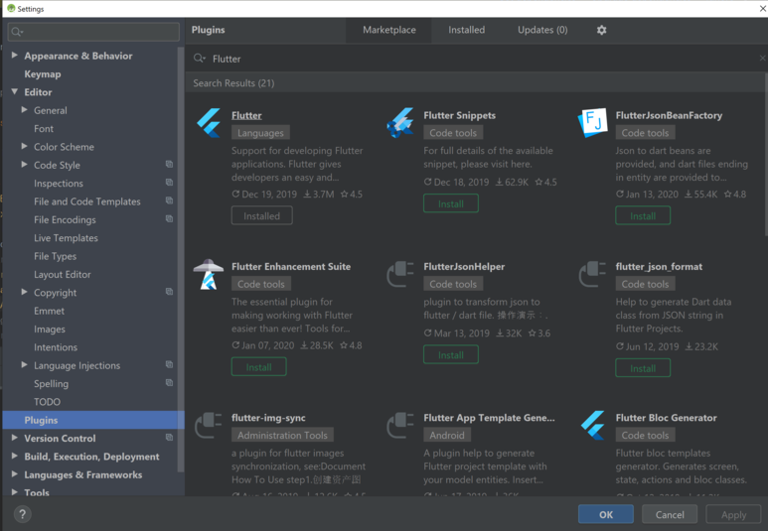Click the Administration Tools tag
The image size is (768, 531).
(282, 435)
